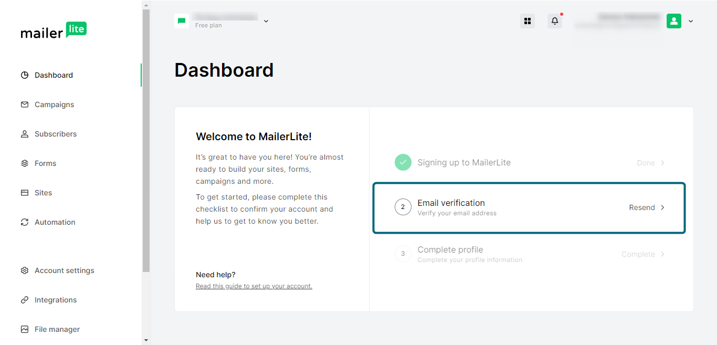Check the notifications bell
This screenshot has width=717, height=345.
(555, 21)
